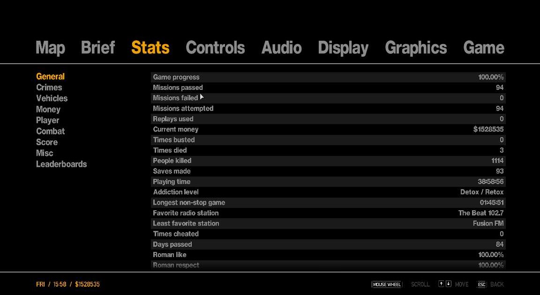Click the Times cheated row
The width and height of the screenshot is (540, 295).
point(328,234)
